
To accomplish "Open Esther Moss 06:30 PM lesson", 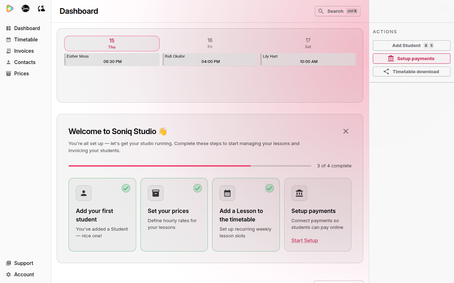I will pyautogui.click(x=112, y=59).
